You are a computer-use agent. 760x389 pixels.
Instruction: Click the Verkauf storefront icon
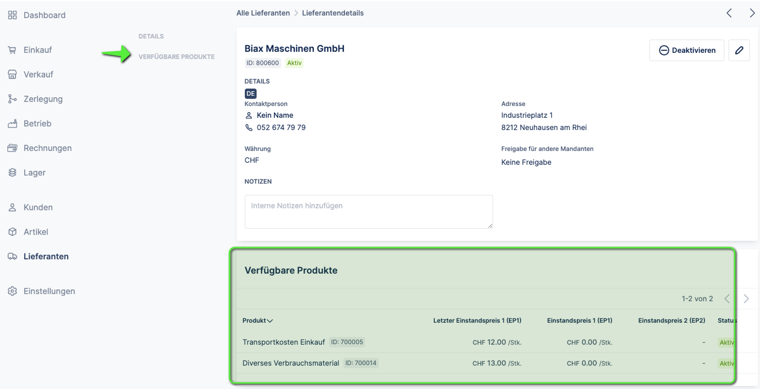click(x=13, y=75)
